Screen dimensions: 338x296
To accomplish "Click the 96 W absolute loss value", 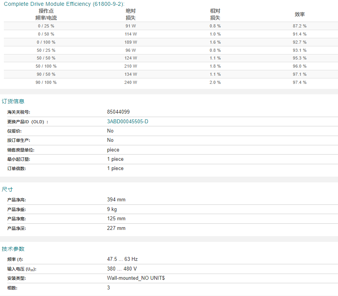I will coord(131,50).
